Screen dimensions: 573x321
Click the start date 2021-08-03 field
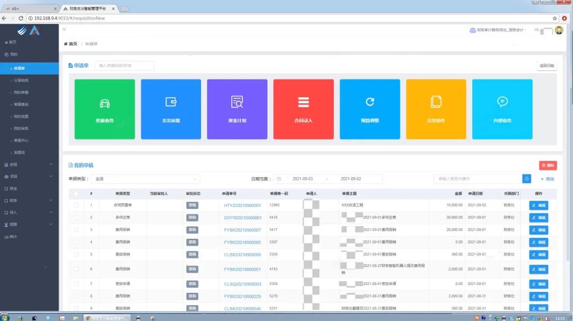tap(302, 179)
